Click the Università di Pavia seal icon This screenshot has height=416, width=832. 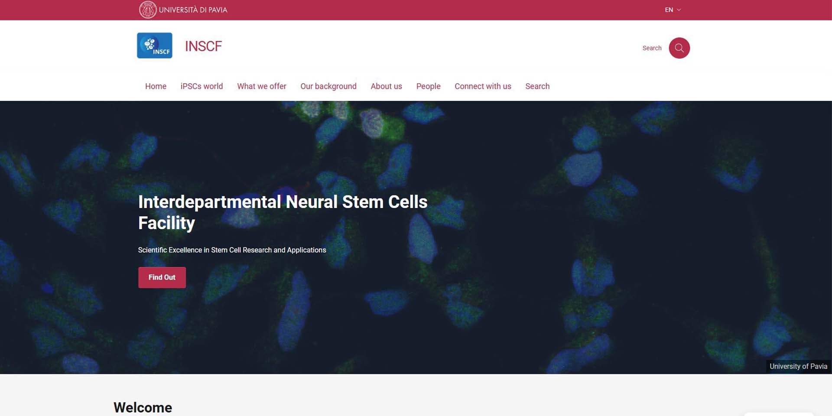click(148, 10)
